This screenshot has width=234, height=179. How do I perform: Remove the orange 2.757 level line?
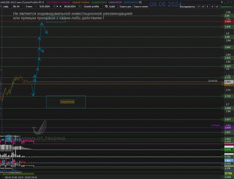click(x=222, y=84)
